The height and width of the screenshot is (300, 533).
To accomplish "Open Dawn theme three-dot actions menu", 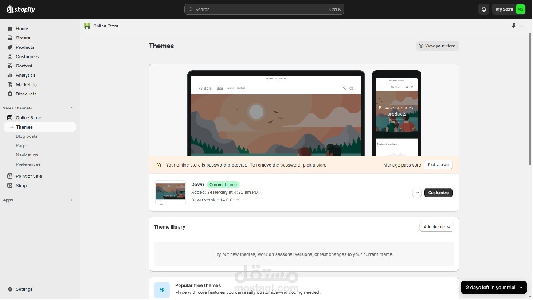I will click(417, 193).
